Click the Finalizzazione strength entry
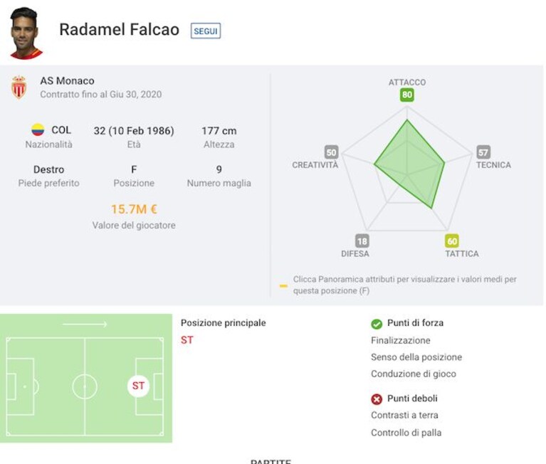This screenshot has width=546, height=464. point(401,340)
